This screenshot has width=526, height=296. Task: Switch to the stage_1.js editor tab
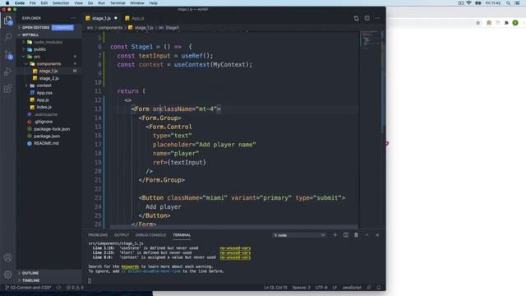[x=101, y=18]
